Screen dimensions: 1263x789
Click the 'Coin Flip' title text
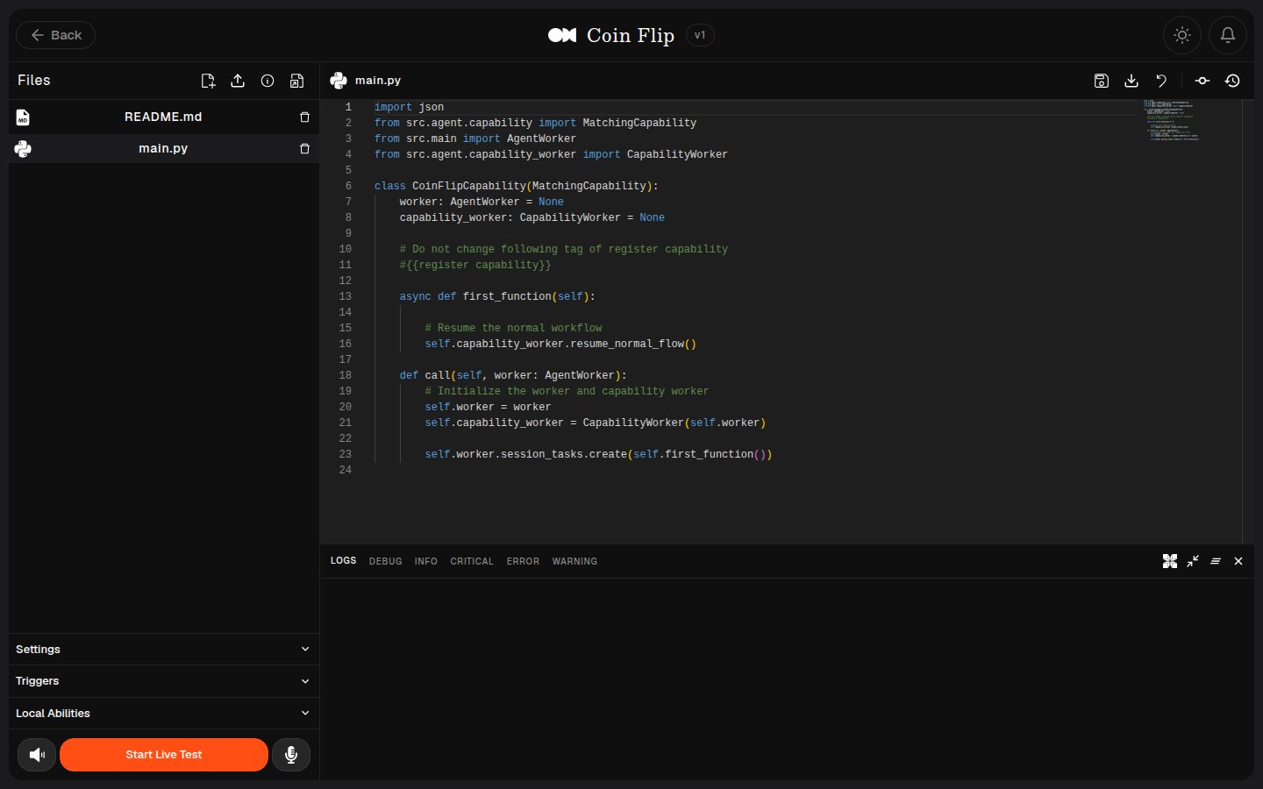pyautogui.click(x=631, y=35)
